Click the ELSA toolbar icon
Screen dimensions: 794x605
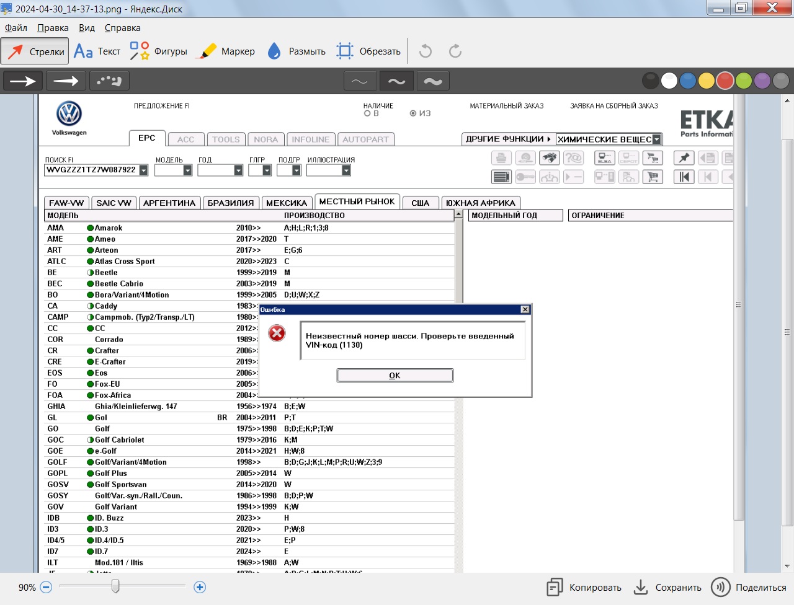click(604, 158)
